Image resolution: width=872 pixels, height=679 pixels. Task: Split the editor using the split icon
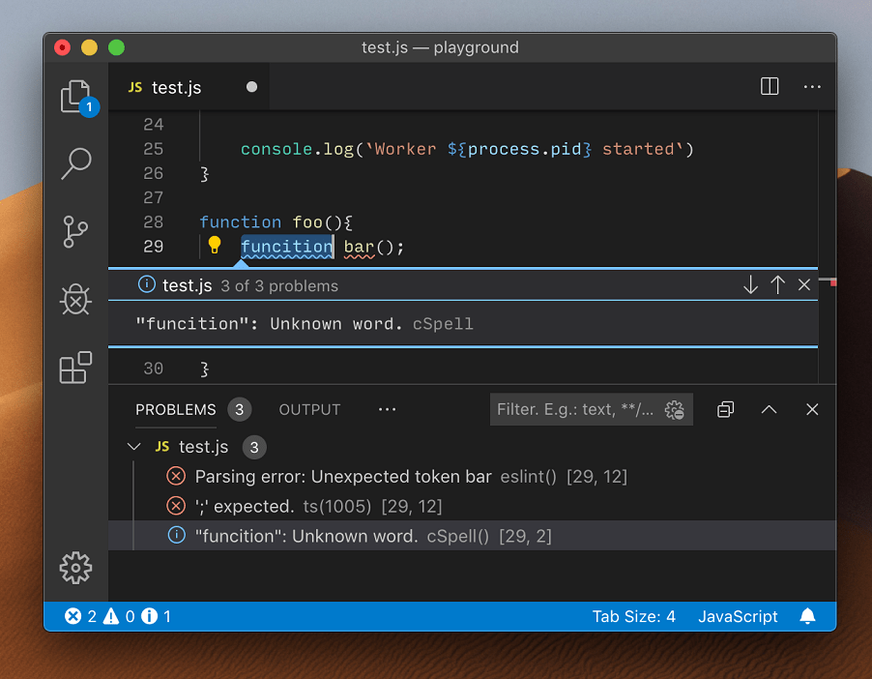coord(769,86)
